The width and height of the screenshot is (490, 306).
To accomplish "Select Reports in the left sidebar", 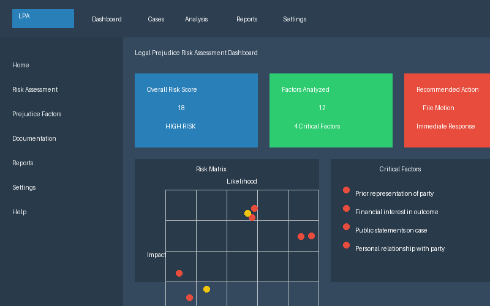I will pyautogui.click(x=23, y=163).
